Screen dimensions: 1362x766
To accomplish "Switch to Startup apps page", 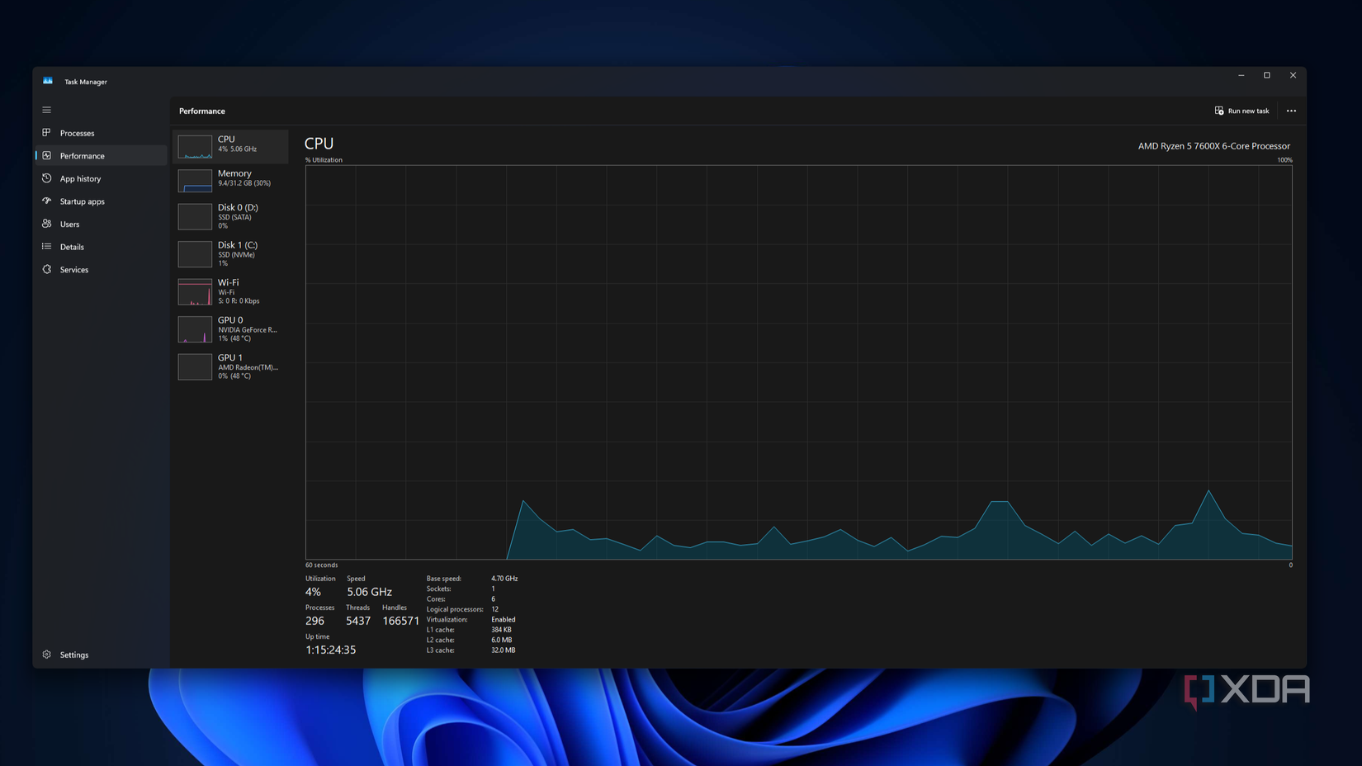I will click(x=102, y=201).
